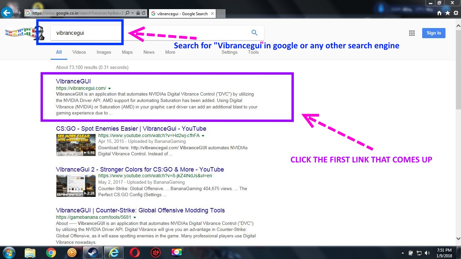Expand the dropdown arrow beside vibrancegui.com URL
The height and width of the screenshot is (259, 461).
pyautogui.click(x=109, y=88)
